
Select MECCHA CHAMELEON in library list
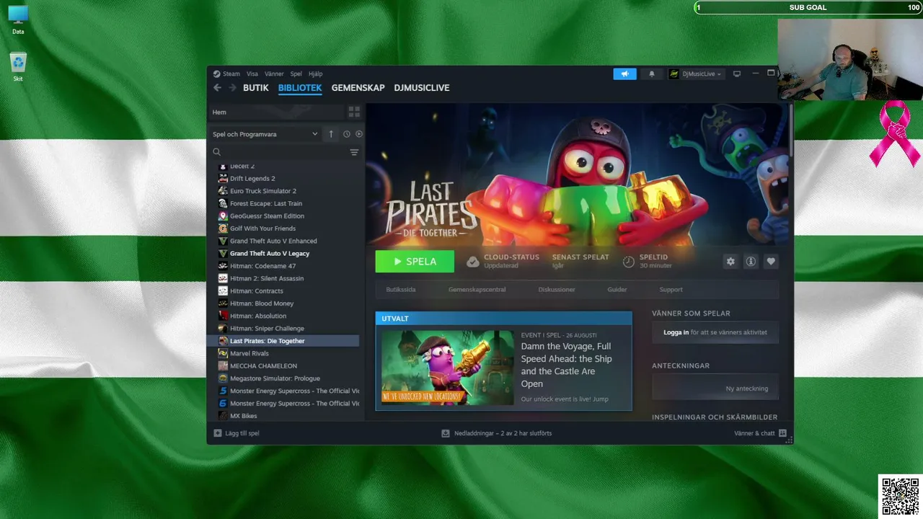263,366
